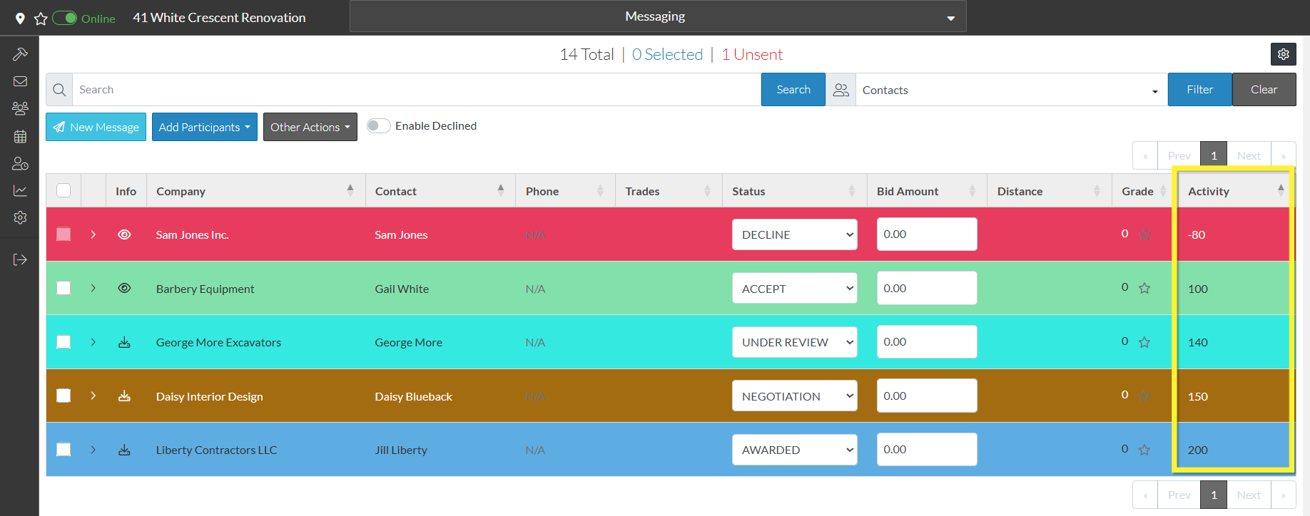Image resolution: width=1310 pixels, height=516 pixels.
Task: Click the New Message button
Action: click(x=96, y=127)
